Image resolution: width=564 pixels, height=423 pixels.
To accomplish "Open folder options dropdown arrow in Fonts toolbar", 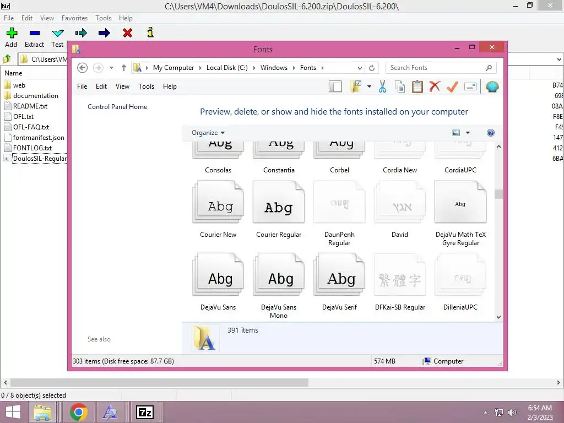I will 369,86.
